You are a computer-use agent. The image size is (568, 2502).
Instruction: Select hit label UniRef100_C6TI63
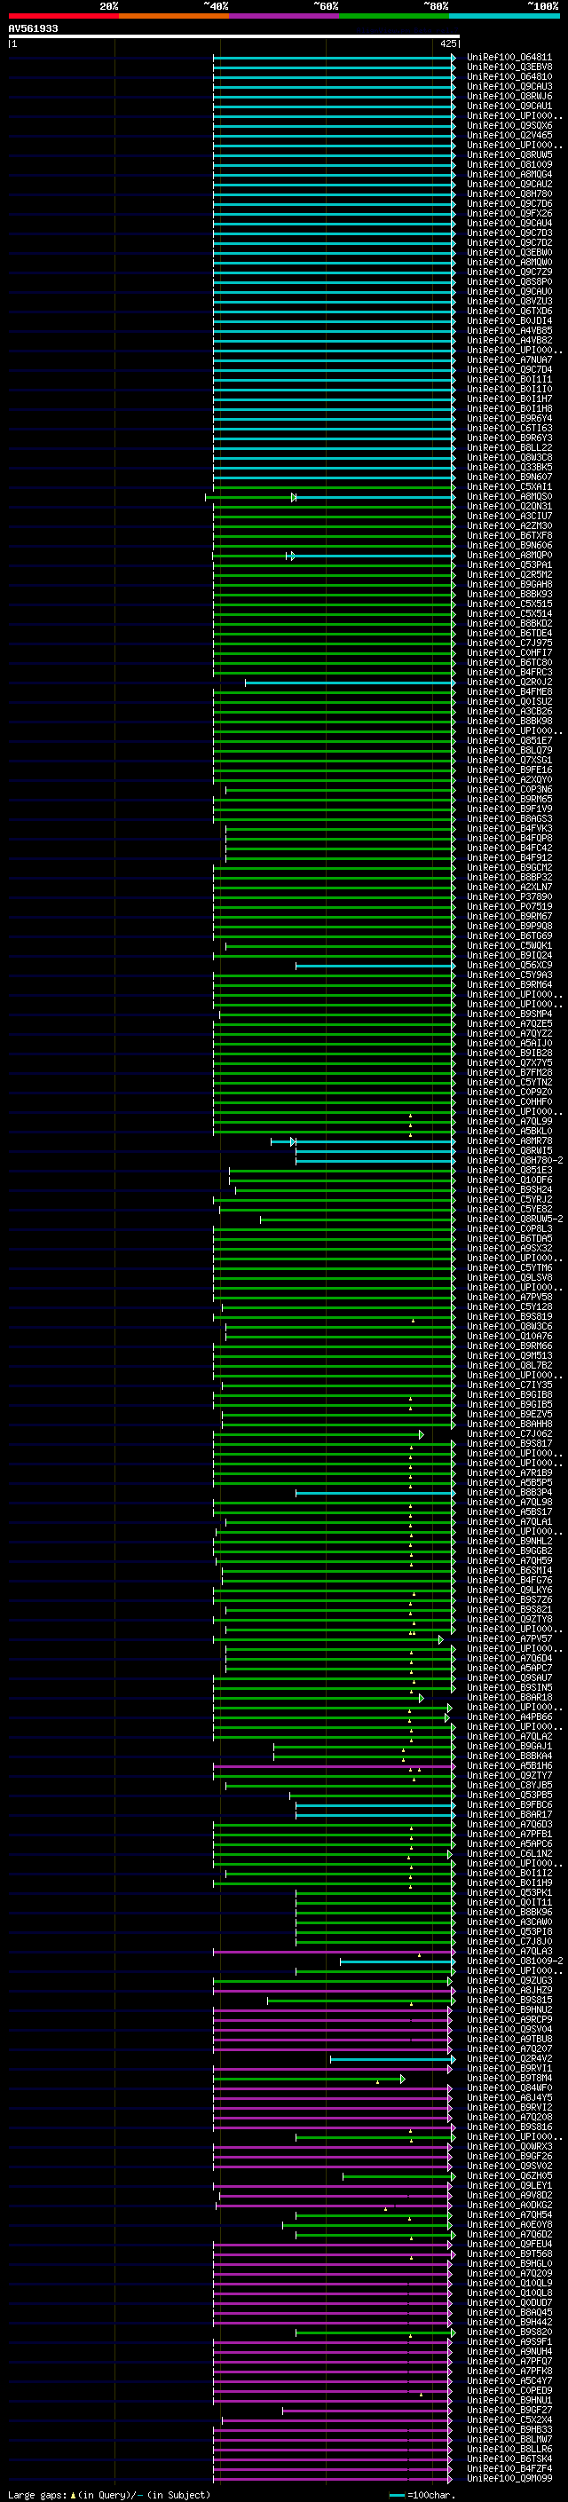509,429
